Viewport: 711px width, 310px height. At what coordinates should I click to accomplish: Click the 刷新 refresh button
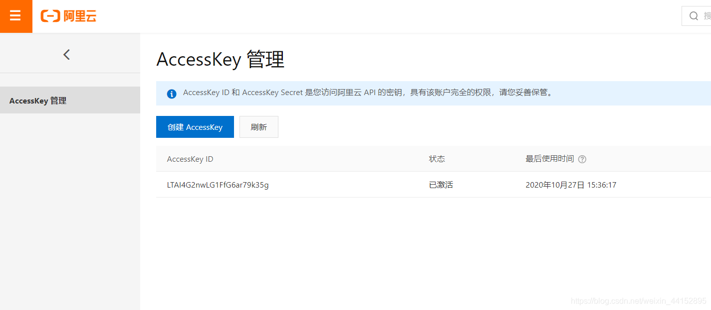[x=259, y=127]
